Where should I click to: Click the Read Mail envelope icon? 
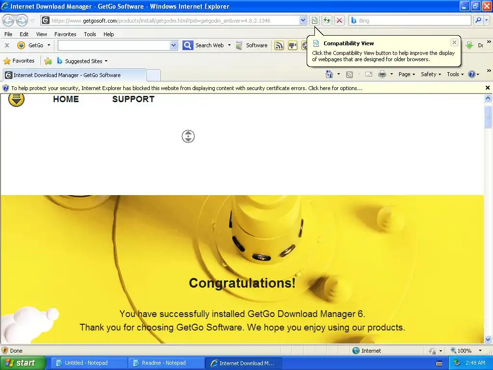click(369, 74)
